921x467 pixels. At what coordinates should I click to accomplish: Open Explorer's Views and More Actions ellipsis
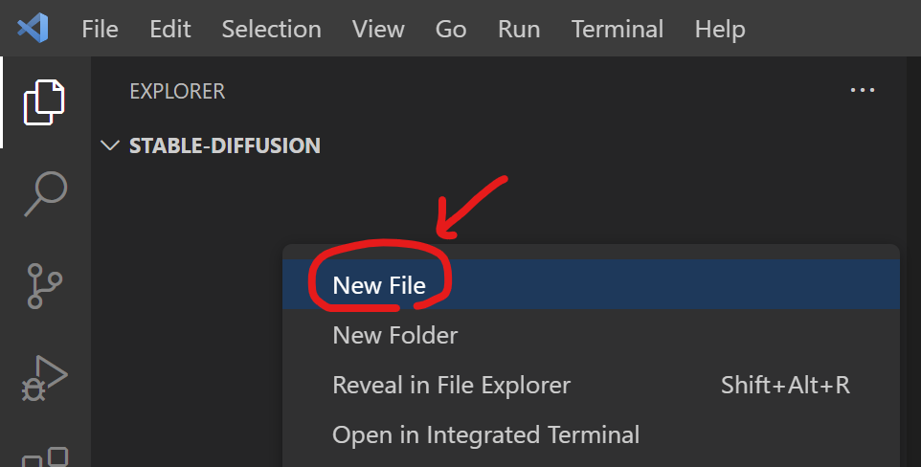[863, 91]
